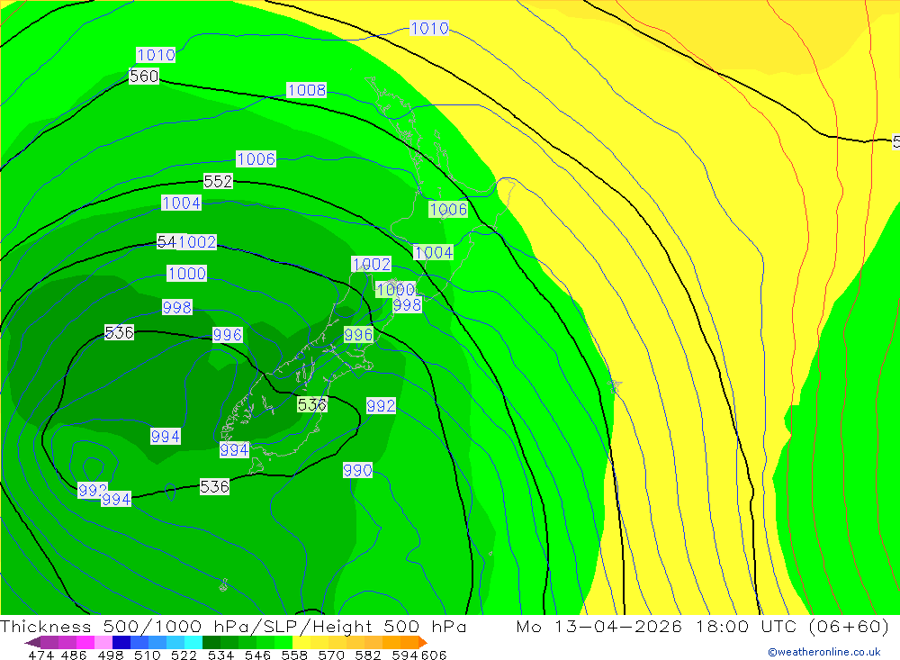Click the legend value '570'
Image resolution: width=900 pixels, height=660 pixels.
click(331, 655)
